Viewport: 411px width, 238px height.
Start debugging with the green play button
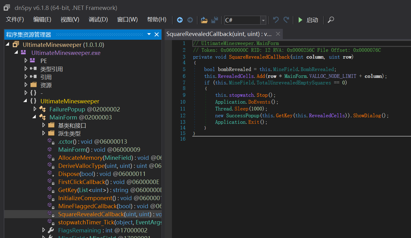point(301,20)
